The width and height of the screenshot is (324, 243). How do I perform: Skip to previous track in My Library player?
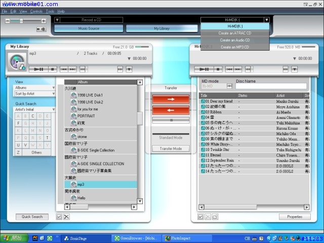pyautogui.click(x=64, y=69)
